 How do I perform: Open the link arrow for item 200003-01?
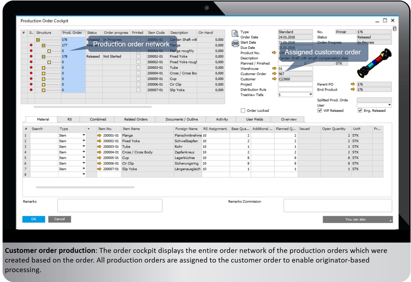(99, 146)
